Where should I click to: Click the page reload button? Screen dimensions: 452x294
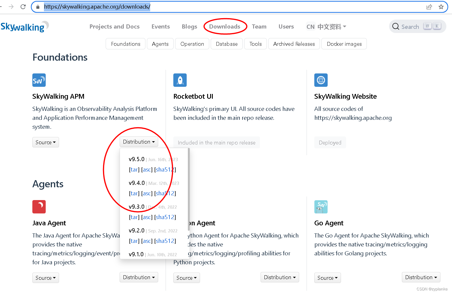point(23,7)
